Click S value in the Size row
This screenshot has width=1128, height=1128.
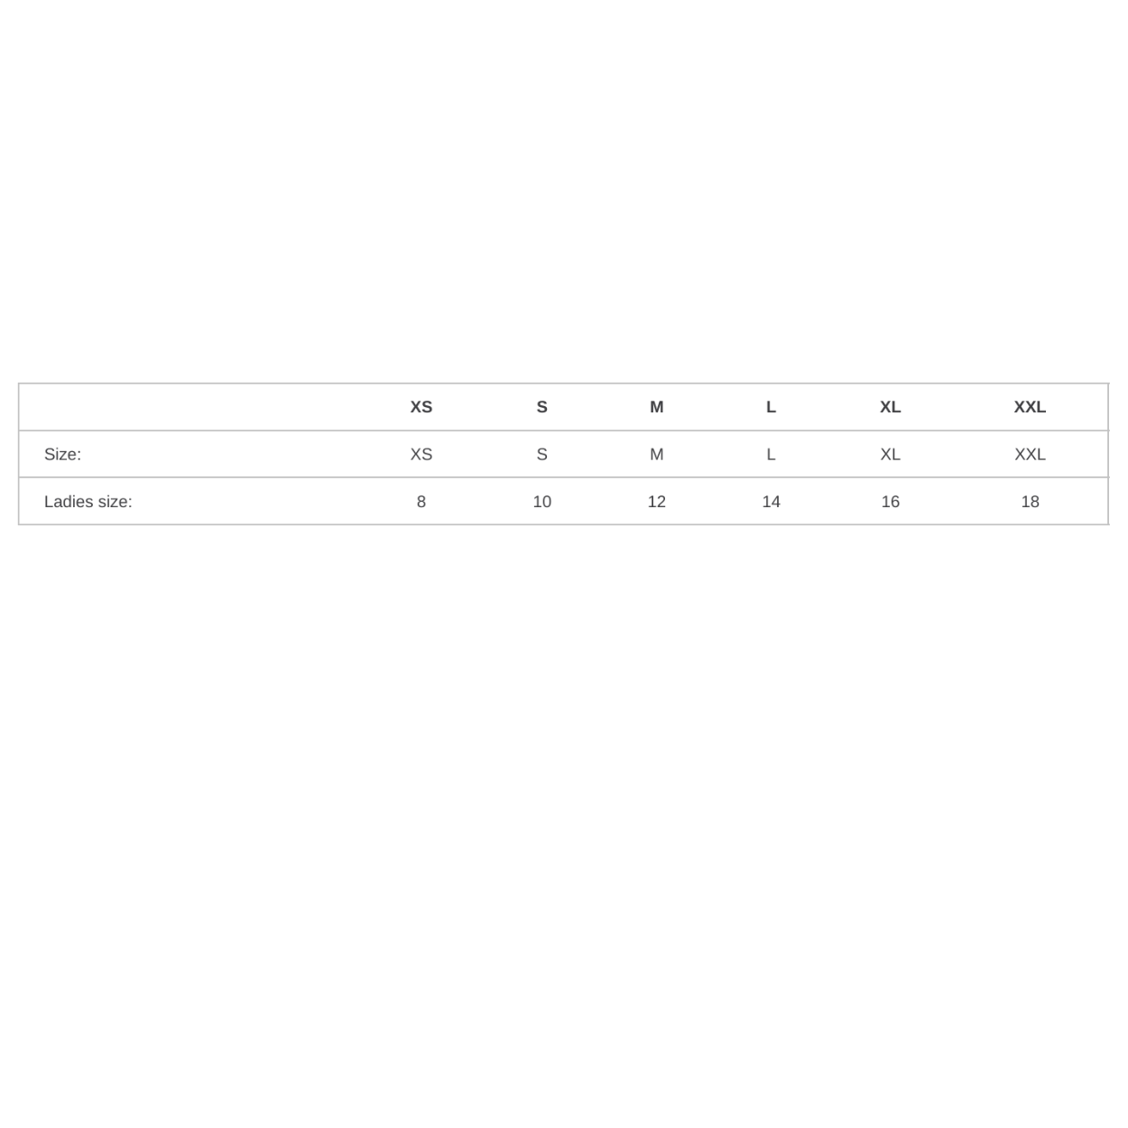point(541,455)
